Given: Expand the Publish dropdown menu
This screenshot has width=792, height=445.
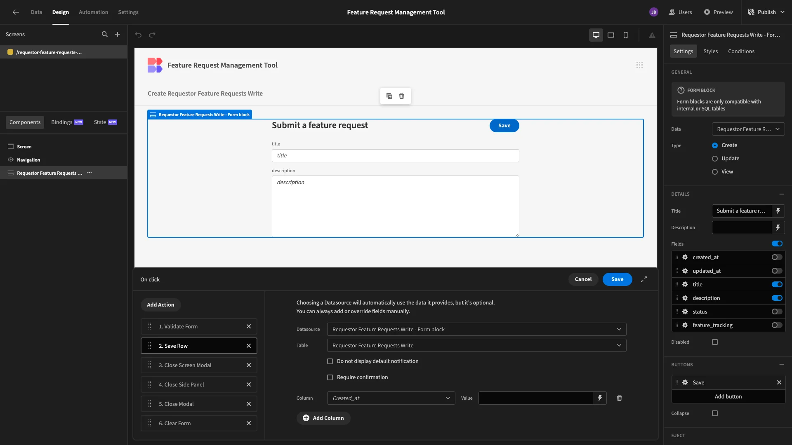Looking at the screenshot, I should (783, 12).
